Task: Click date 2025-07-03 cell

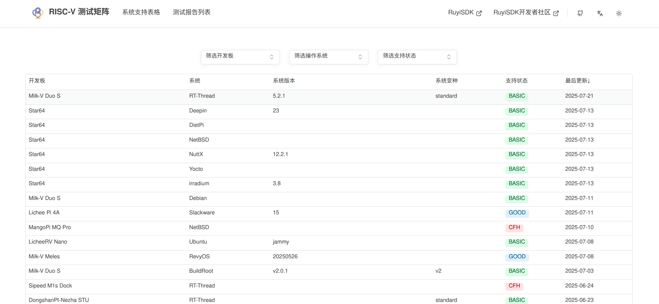Action: click(x=579, y=271)
